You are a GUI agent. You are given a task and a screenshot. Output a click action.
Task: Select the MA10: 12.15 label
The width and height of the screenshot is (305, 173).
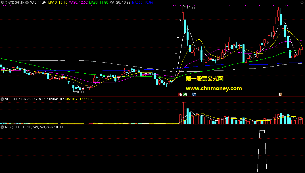tap(58, 3)
